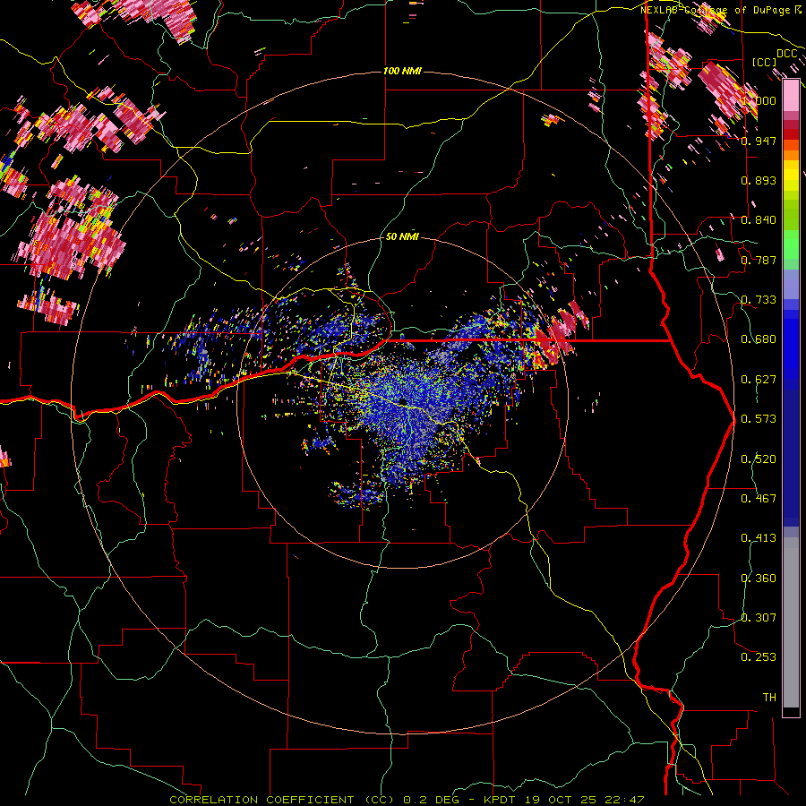Click the bright green segment of the color bar
Viewport: 806px width, 806px height.
coord(791,244)
